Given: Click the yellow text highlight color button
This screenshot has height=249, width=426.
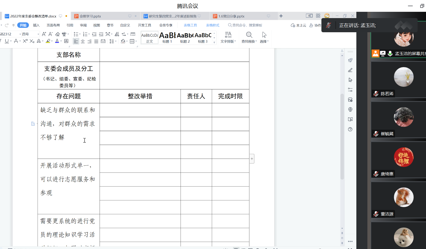Looking at the screenshot, I should point(48,41).
